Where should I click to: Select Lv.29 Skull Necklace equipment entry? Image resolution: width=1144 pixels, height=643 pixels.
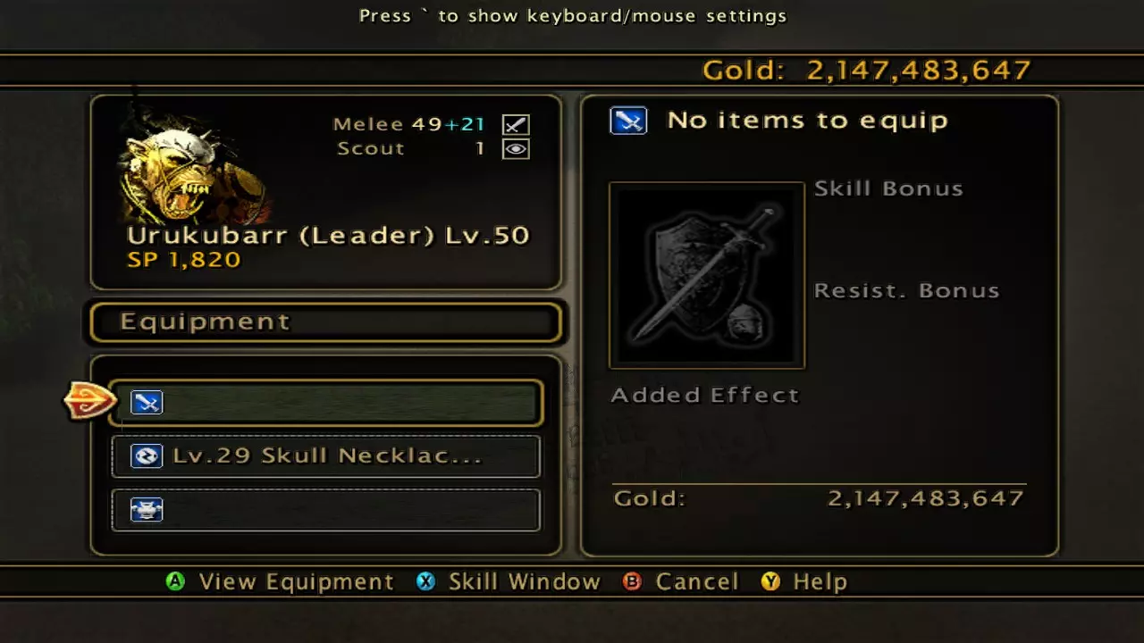click(x=326, y=456)
